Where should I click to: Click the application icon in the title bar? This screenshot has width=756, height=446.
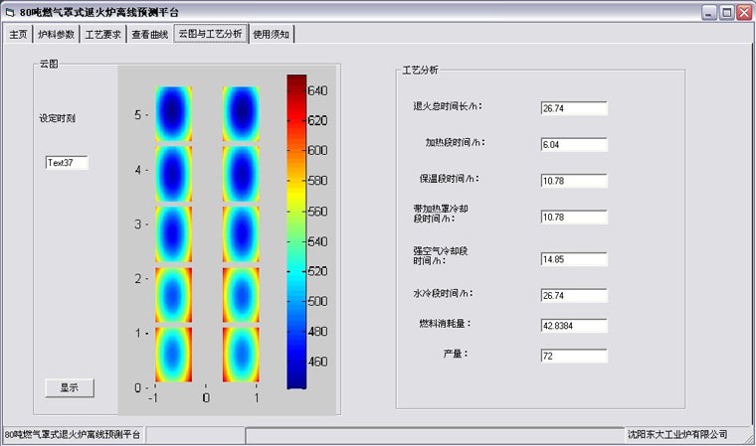coord(10,12)
